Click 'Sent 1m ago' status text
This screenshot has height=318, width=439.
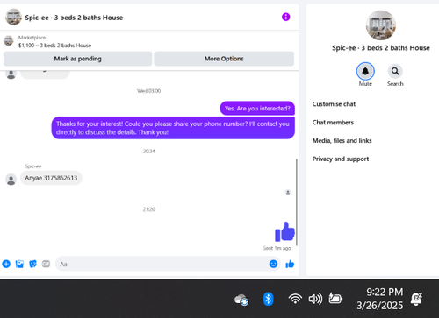277,248
